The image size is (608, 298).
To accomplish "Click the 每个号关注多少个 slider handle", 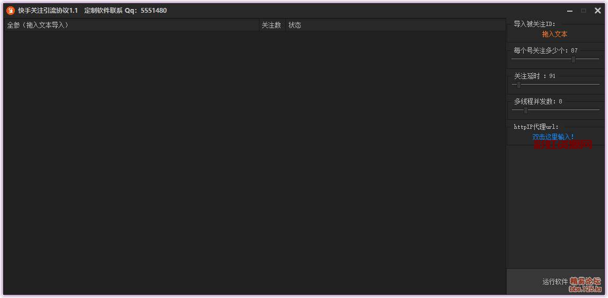I will (573, 59).
